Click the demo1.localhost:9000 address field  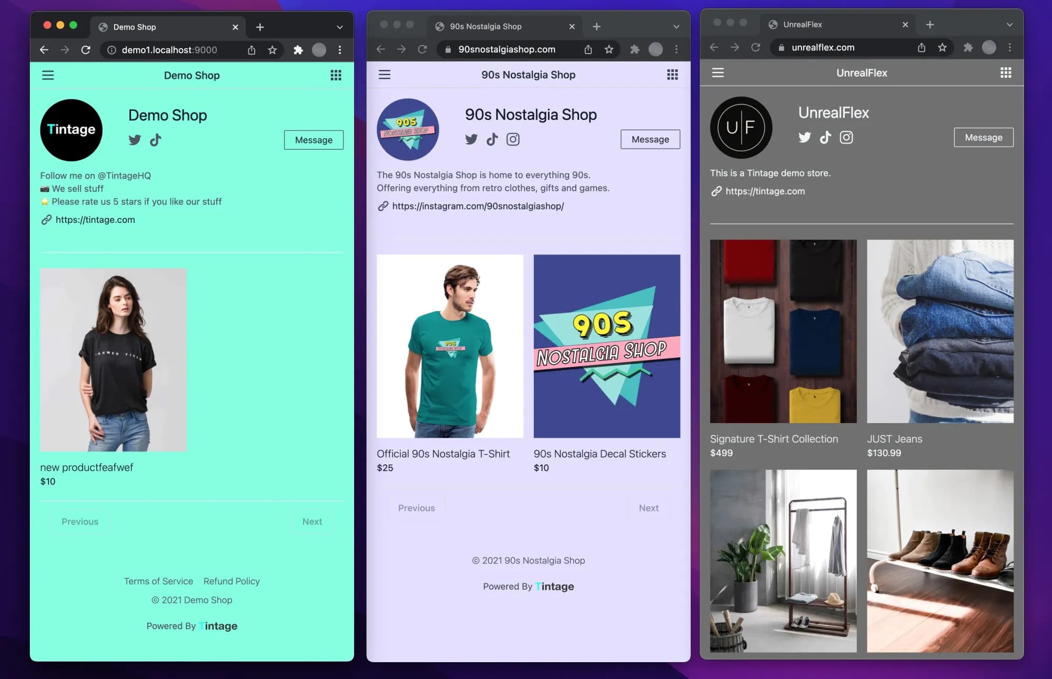click(169, 50)
